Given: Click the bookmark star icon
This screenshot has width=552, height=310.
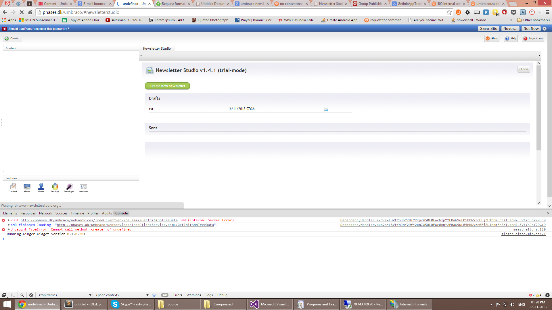Looking at the screenshot, I should (x=449, y=12).
